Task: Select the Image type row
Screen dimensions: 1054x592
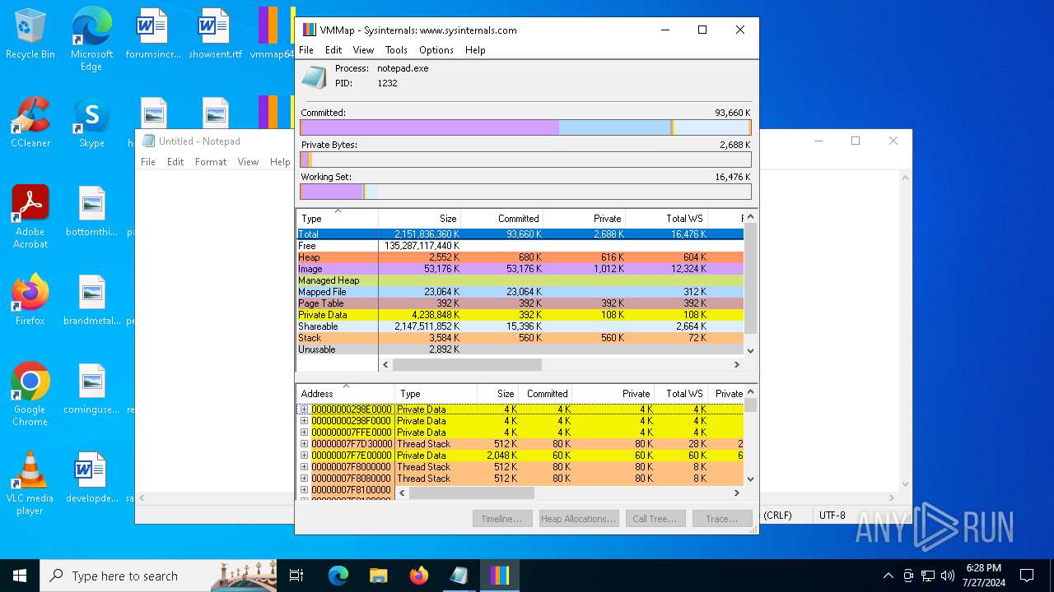Action: tap(520, 269)
